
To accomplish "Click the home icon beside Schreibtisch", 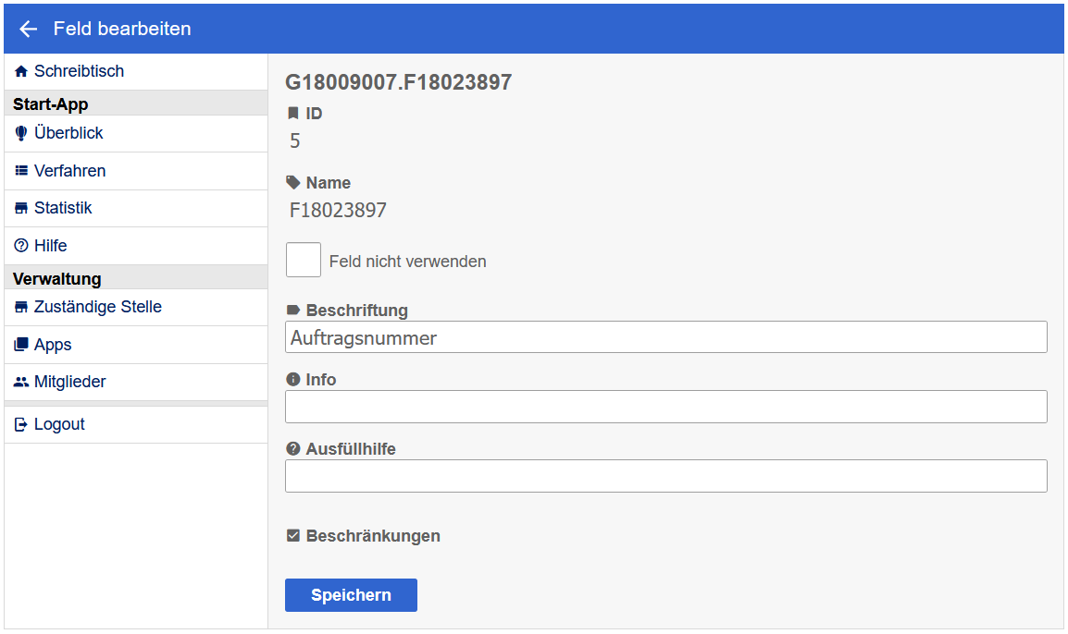I will [x=21, y=71].
